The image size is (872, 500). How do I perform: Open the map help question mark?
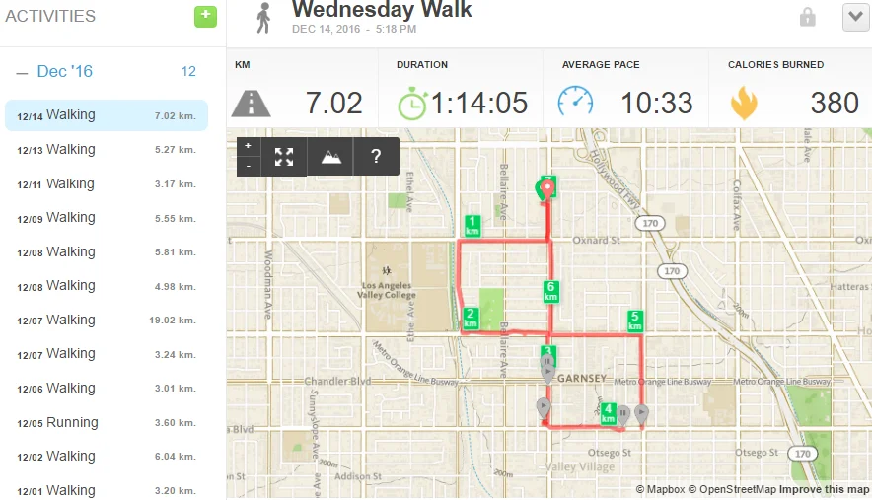pos(376,156)
